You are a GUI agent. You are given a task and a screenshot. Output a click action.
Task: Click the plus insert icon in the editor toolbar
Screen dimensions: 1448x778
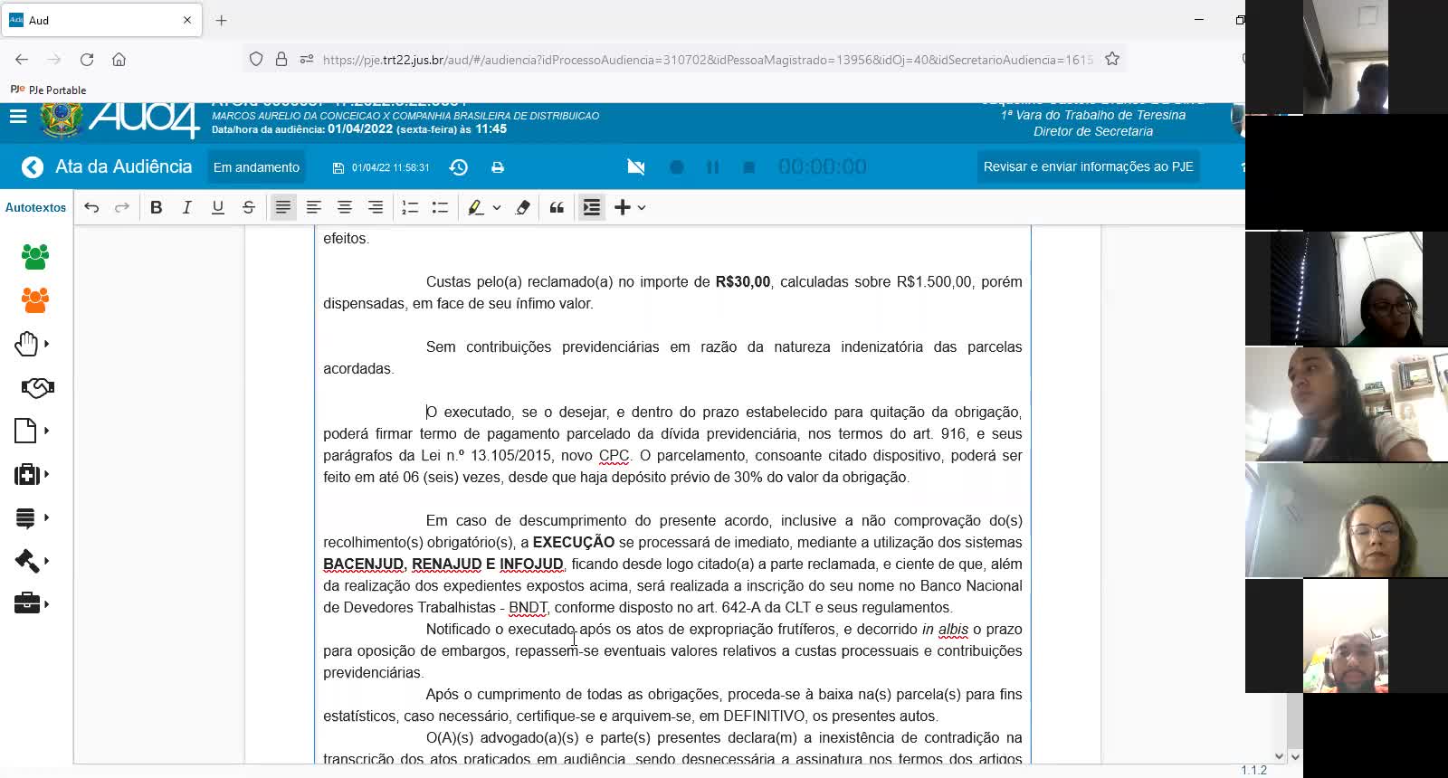(x=623, y=207)
